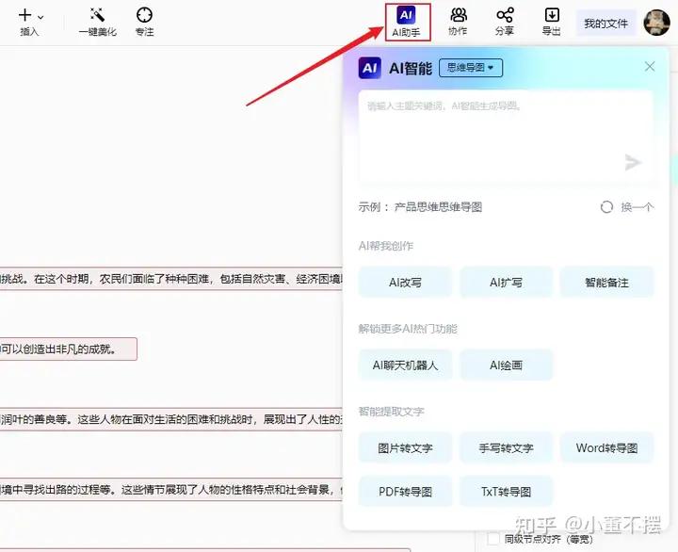Viewport: 678px width, 552px height.
Task: Toggle 同级节点对齐 checkbox
Action: [x=493, y=539]
